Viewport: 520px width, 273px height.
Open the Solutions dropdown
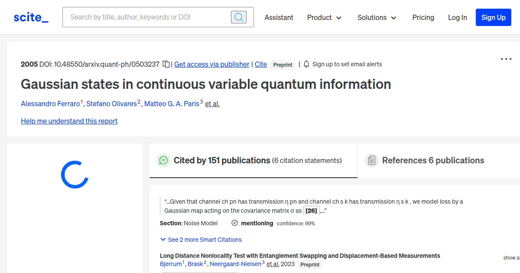coord(377,17)
